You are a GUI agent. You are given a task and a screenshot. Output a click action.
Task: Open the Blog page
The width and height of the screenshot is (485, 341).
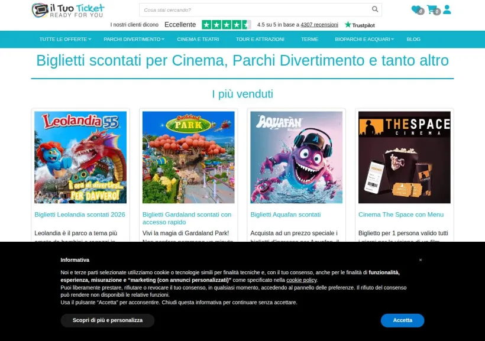point(413,39)
